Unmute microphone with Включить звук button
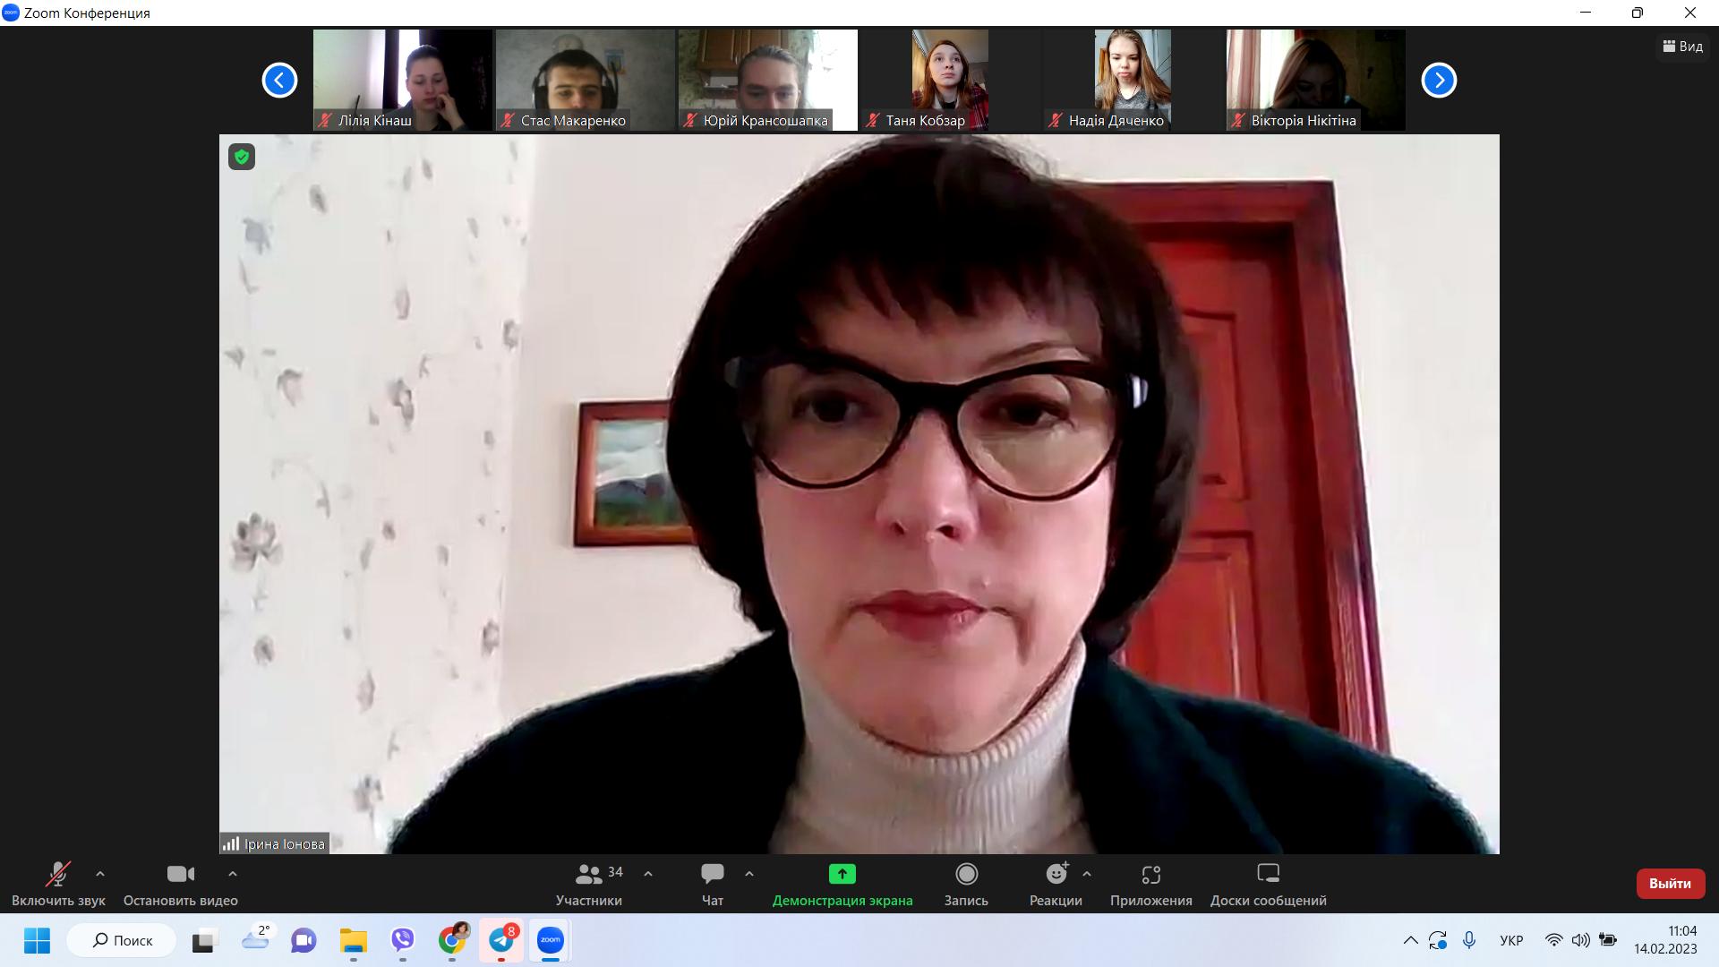This screenshot has height=967, width=1719. [x=58, y=883]
